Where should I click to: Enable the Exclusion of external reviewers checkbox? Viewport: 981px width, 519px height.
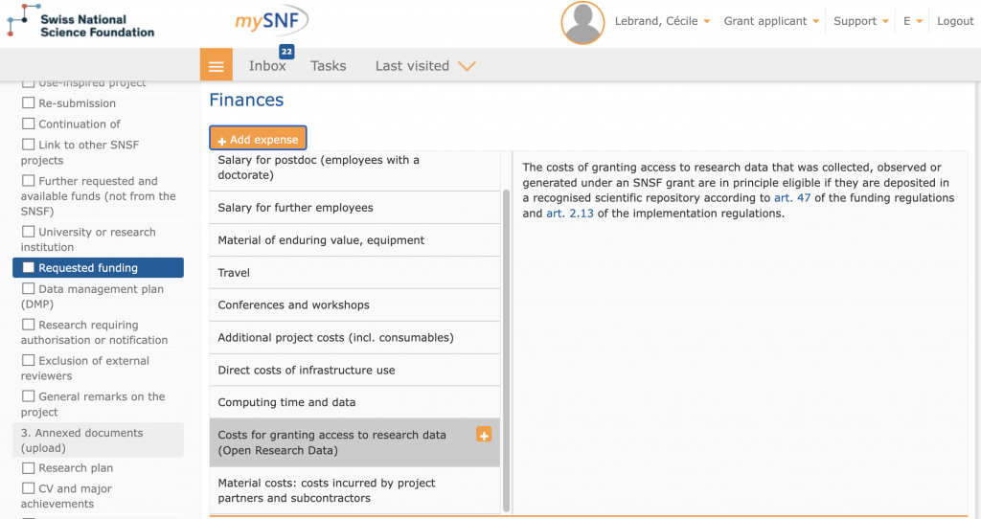29,361
